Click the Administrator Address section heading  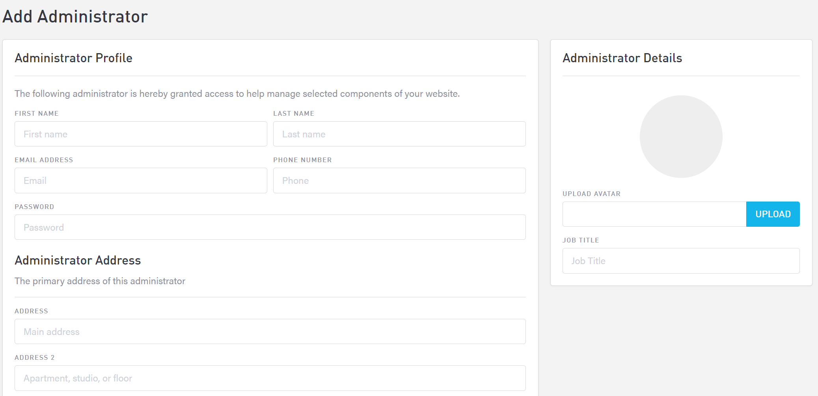78,260
